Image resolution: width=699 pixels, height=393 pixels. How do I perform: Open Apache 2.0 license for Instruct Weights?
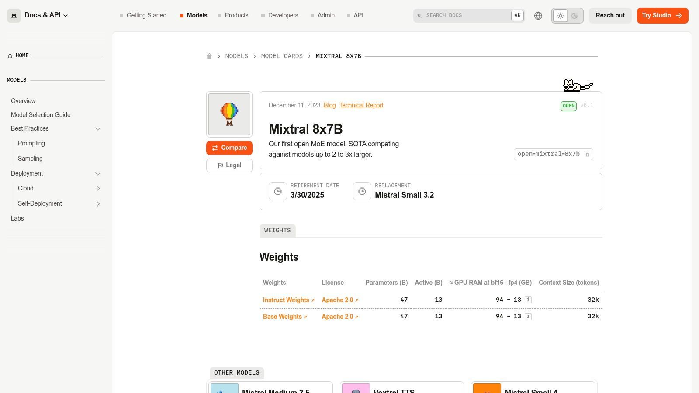point(340,300)
